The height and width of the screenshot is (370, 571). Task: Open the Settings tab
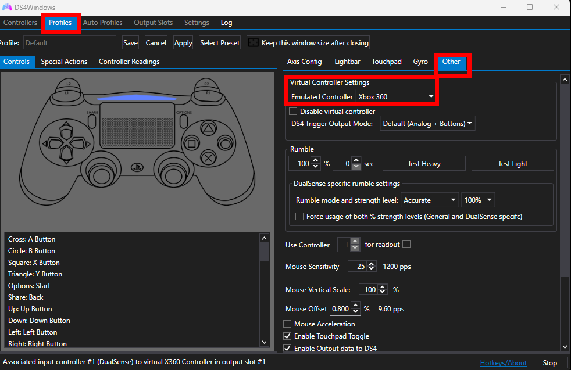[197, 23]
